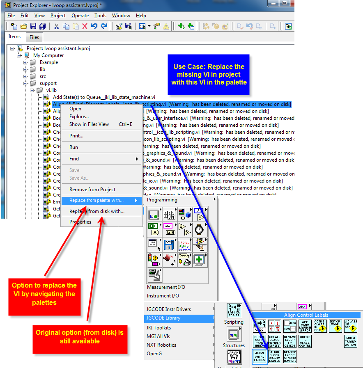Click the Redo arrow in the toolbar
The image size is (363, 368).
[104, 26]
